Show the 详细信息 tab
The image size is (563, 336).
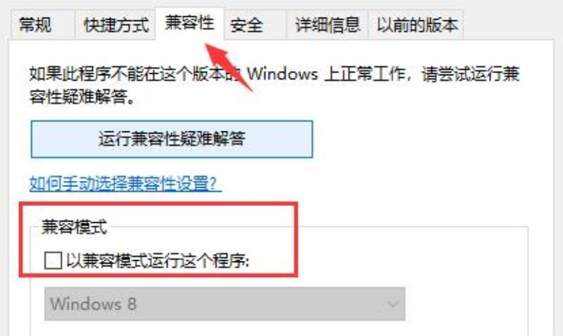pos(327,25)
